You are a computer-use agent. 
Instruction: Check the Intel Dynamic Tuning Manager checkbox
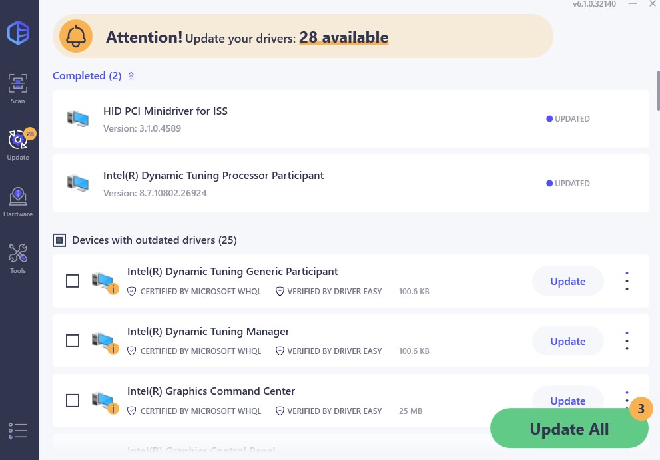point(73,342)
